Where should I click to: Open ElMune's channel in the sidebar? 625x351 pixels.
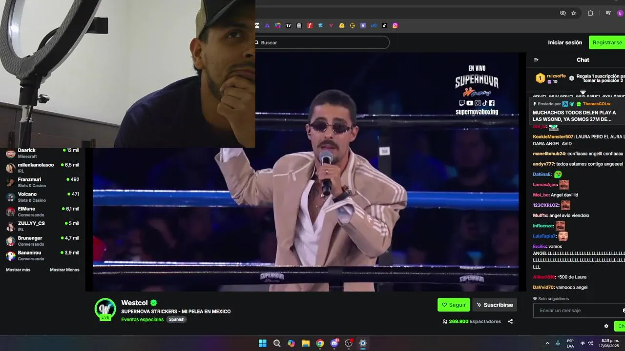(x=42, y=212)
